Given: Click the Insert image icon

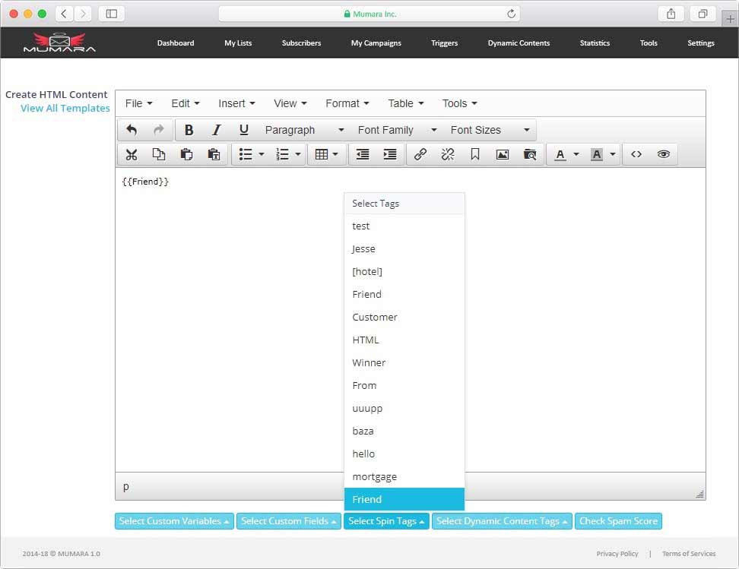Looking at the screenshot, I should click(x=503, y=154).
